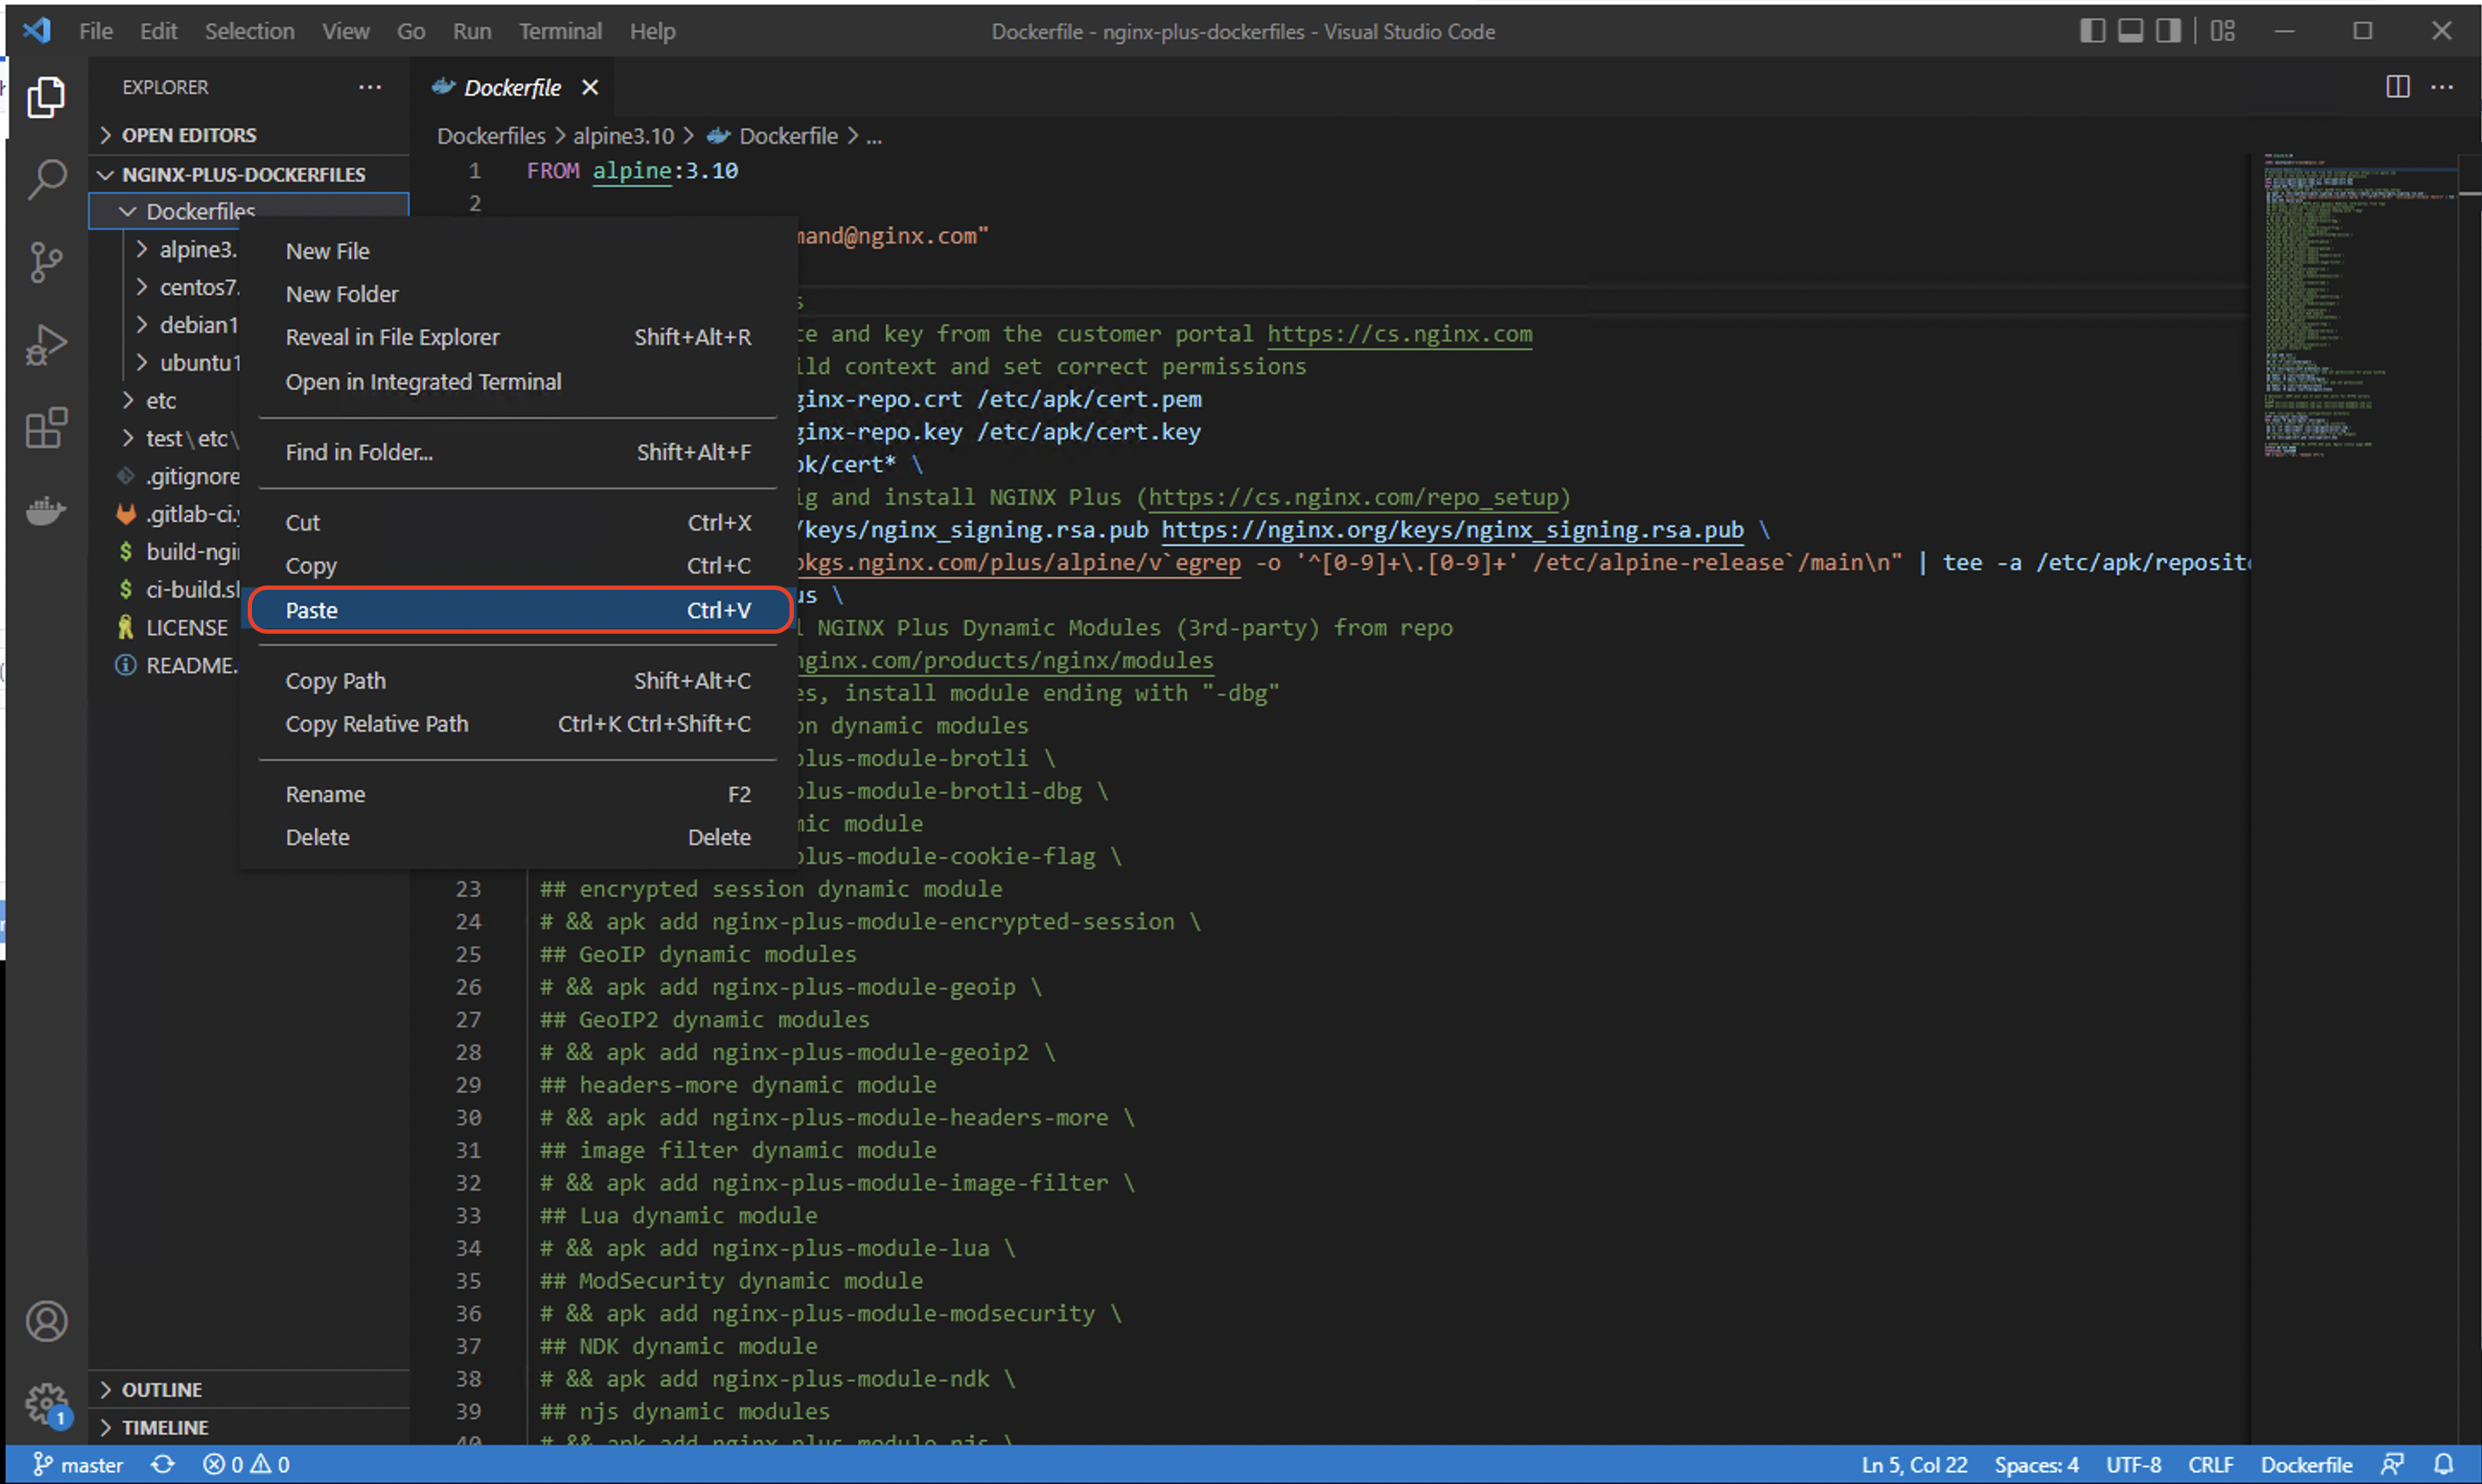
Task: Choose New File from context menu
Action: click(x=518, y=251)
